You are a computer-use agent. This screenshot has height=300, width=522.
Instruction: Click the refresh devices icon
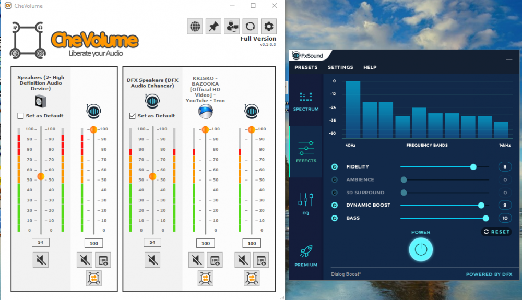coord(251,26)
